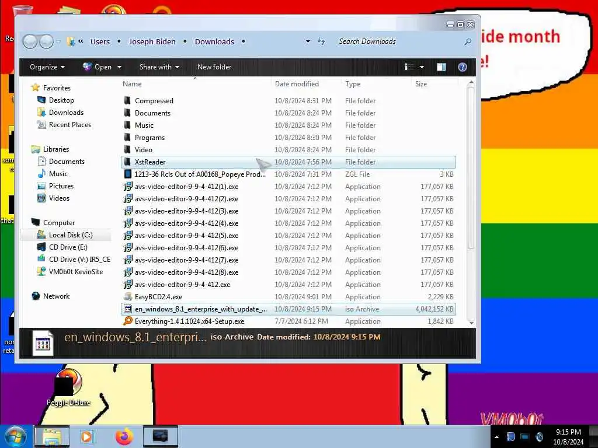Select the EasyBCD2.4.exe icon

128,297
